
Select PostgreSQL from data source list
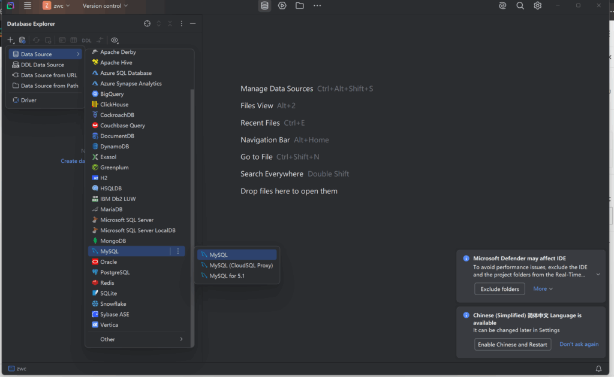click(115, 272)
